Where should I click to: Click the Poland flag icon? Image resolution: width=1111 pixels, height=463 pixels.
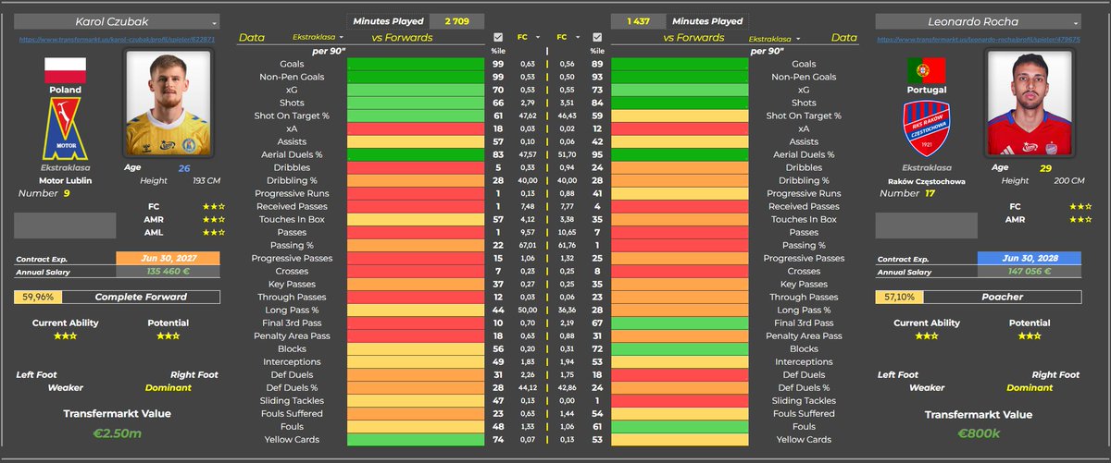click(x=65, y=70)
